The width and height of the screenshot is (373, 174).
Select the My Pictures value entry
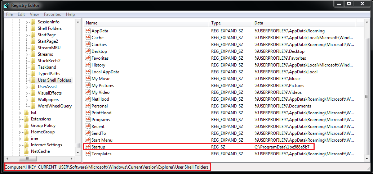coord(102,86)
